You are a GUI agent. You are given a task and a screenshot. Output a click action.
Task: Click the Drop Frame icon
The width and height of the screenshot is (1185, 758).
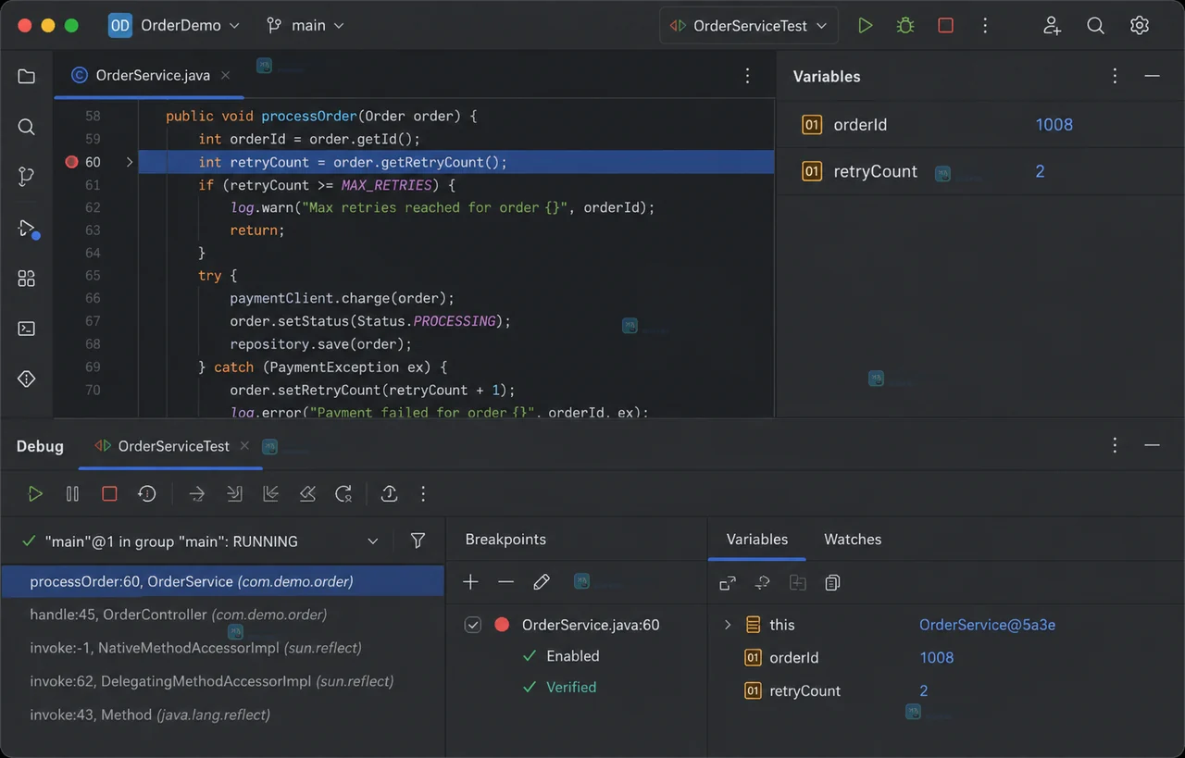pyautogui.click(x=308, y=494)
